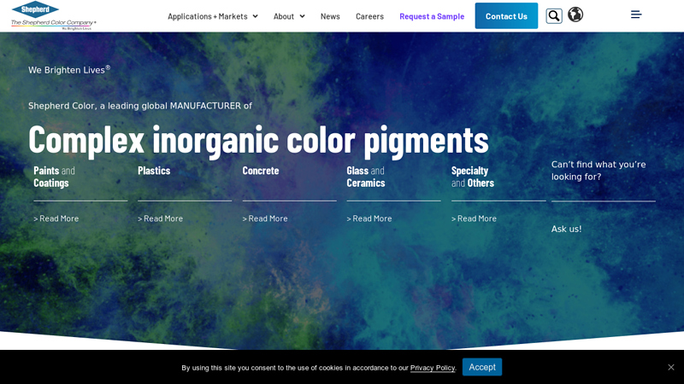Open the globe language selector icon
684x384 pixels.
(575, 15)
